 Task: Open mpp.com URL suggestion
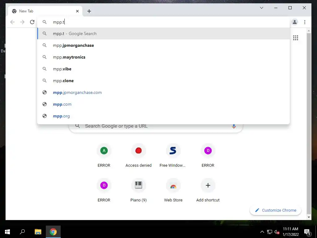tap(163, 104)
